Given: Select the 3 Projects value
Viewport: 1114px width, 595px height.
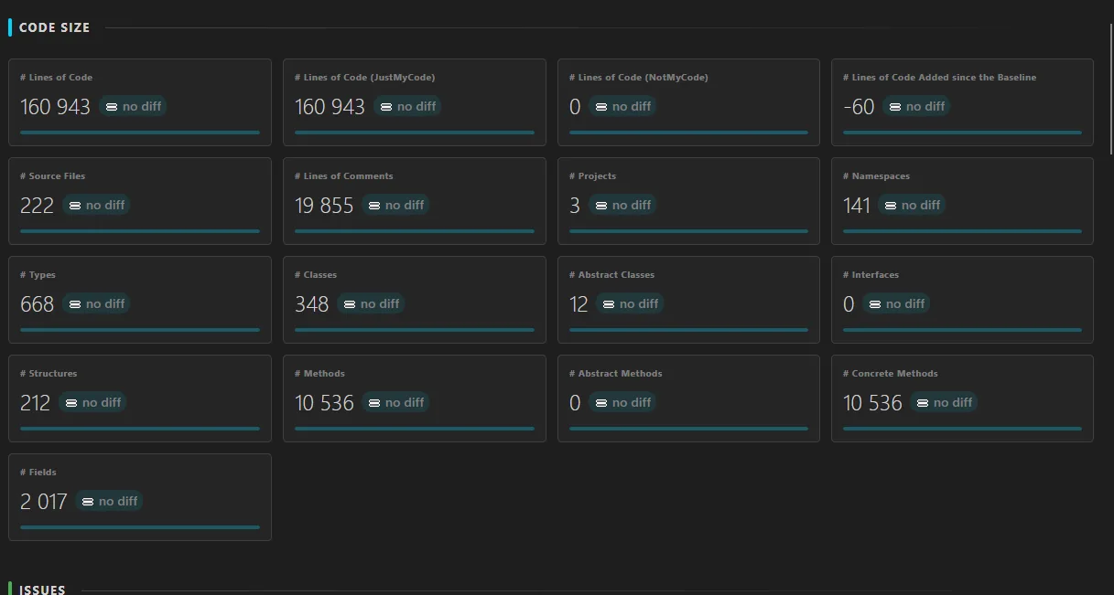Looking at the screenshot, I should tap(575, 206).
